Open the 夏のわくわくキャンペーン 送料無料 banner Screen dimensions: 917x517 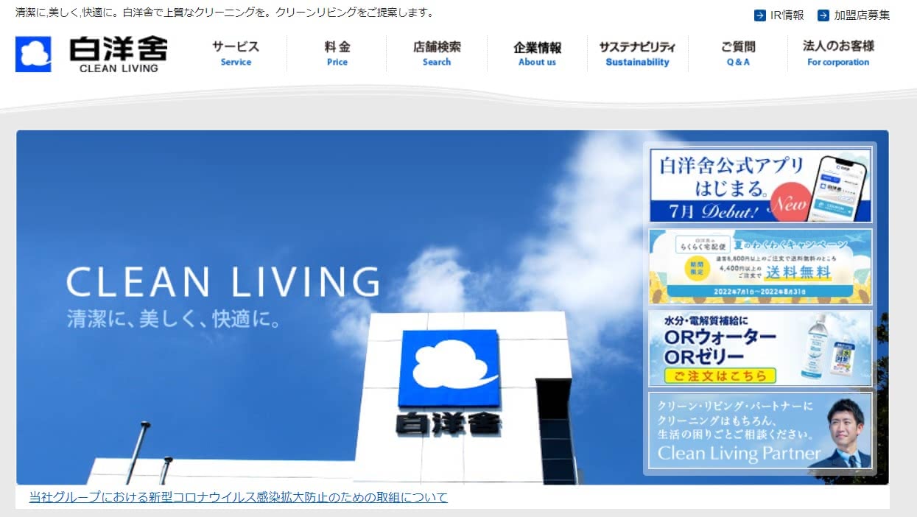(760, 267)
